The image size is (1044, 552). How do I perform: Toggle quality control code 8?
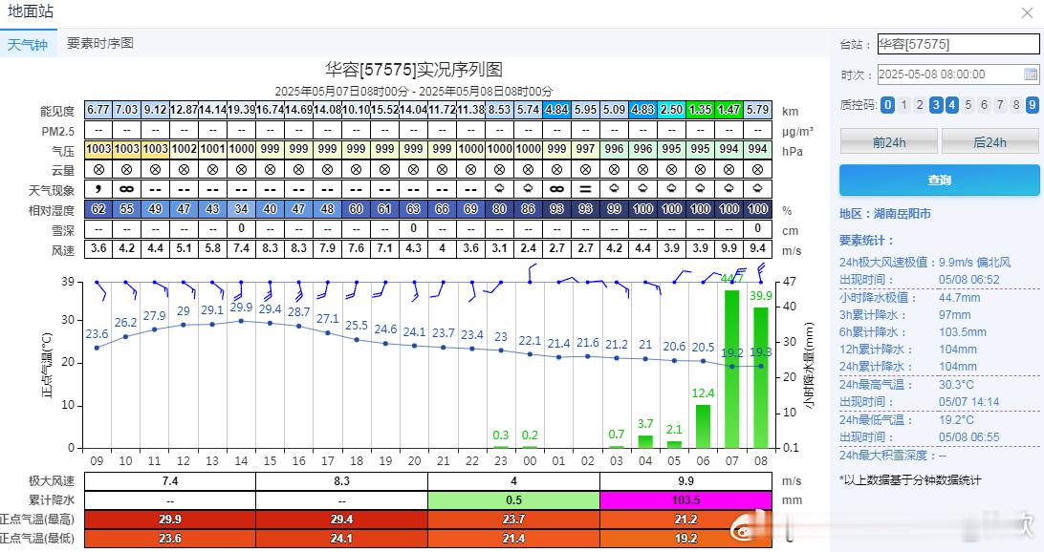pos(1016,104)
